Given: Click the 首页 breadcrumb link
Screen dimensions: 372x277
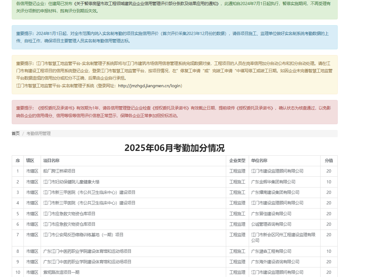Looking at the screenshot, I should click(x=16, y=133).
